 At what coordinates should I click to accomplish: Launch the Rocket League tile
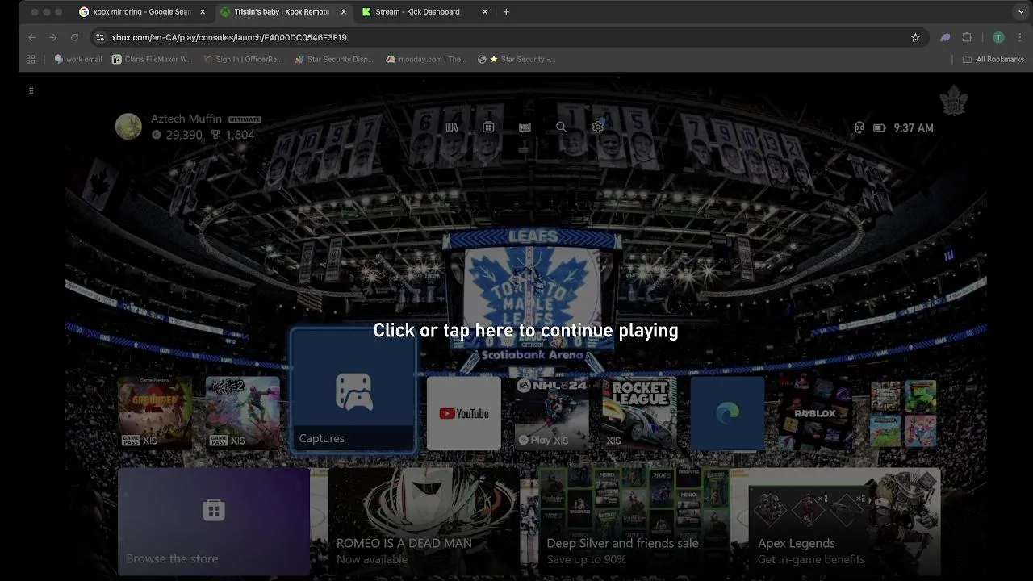(x=639, y=413)
